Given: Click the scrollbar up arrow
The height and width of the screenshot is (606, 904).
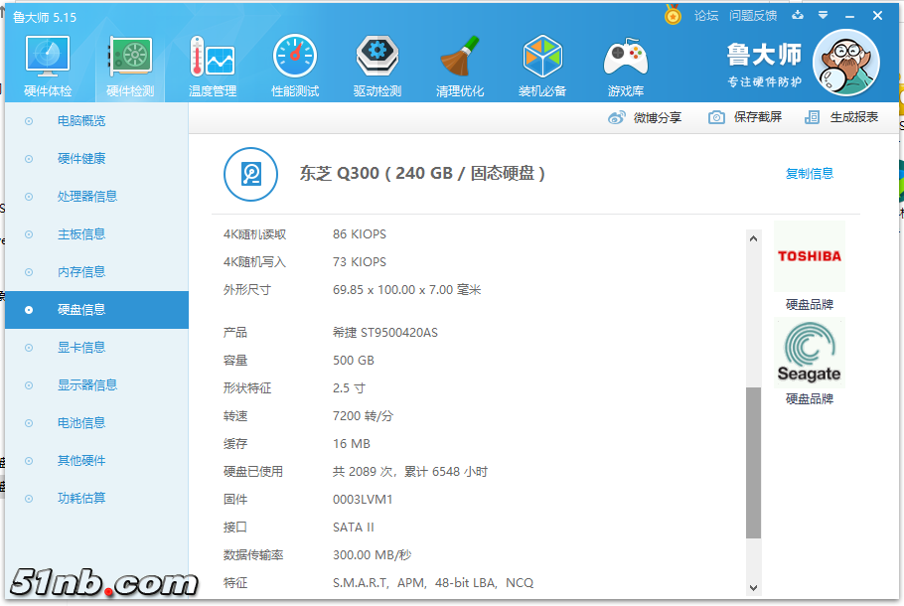Looking at the screenshot, I should tap(753, 237).
